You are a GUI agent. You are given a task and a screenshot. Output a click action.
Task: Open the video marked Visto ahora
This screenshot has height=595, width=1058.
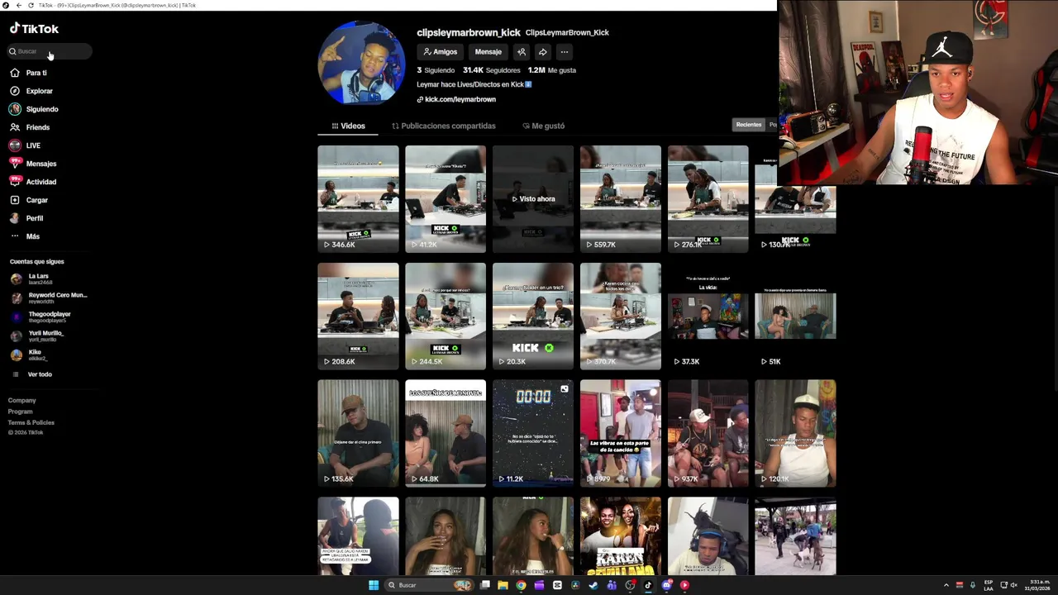pyautogui.click(x=533, y=198)
